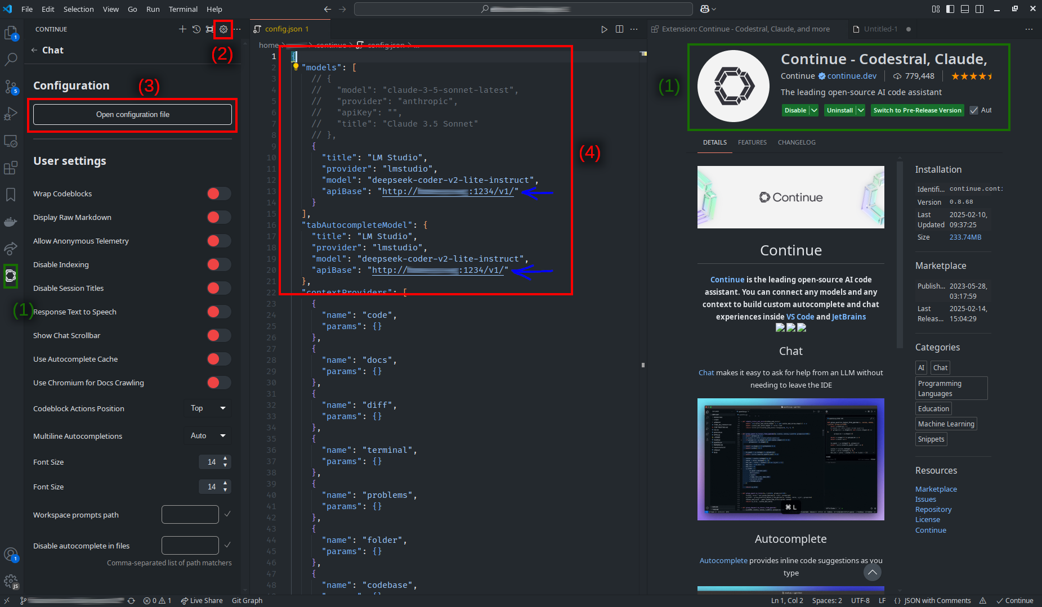Image resolution: width=1042 pixels, height=607 pixels.
Task: Open the Terminal menu
Action: tap(183, 9)
